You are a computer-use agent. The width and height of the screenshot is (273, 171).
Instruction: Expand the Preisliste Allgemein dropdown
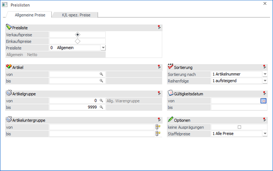tap(103, 48)
